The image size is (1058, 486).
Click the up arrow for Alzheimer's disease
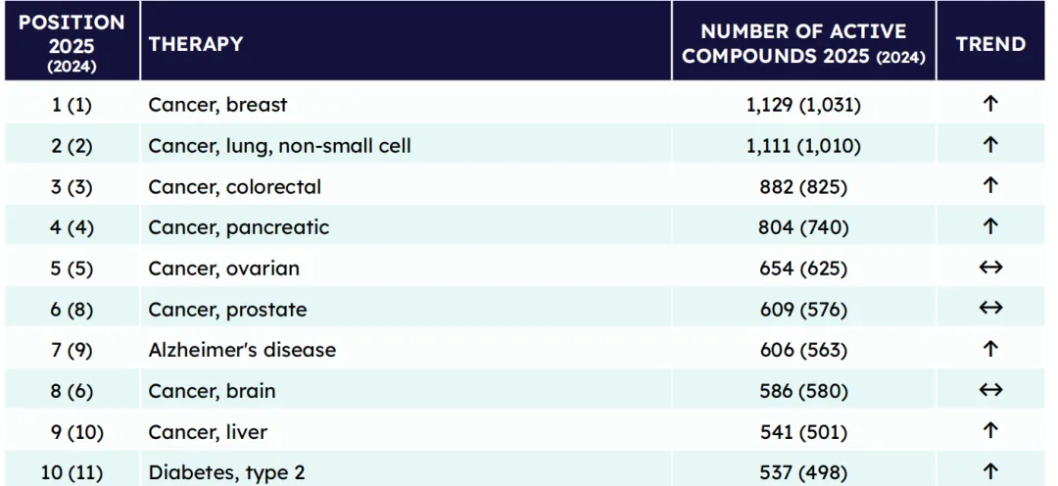990,349
